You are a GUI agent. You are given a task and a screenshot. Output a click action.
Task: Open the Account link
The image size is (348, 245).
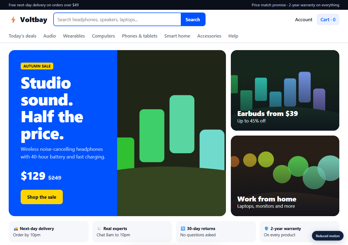pyautogui.click(x=304, y=20)
